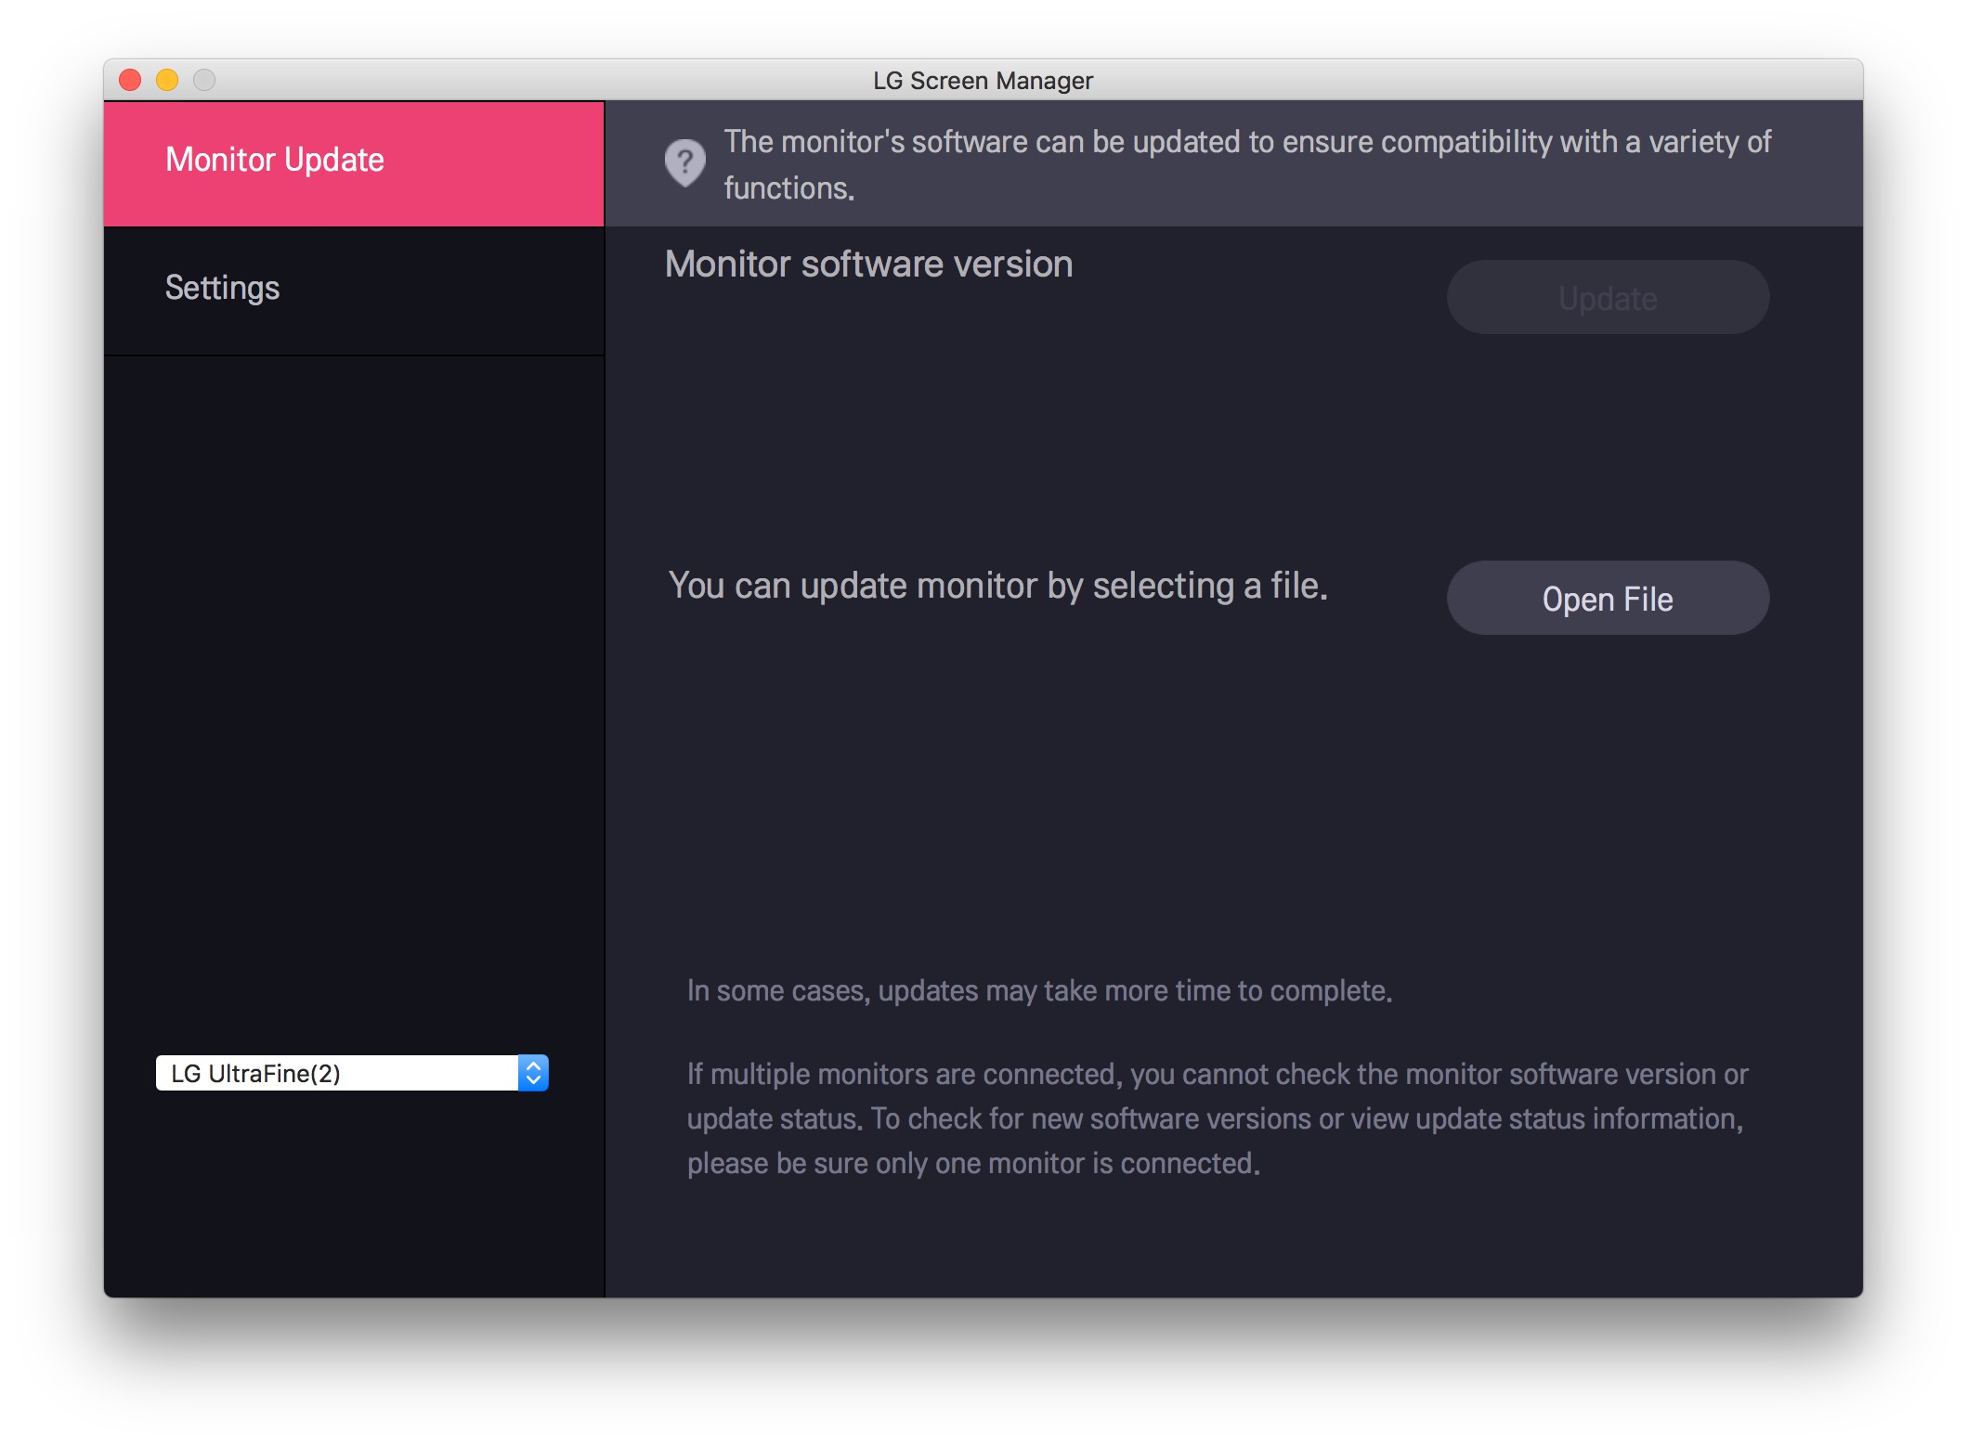The image size is (1967, 1446).
Task: Click the blue dropdown stepper arrows
Action: 533,1073
